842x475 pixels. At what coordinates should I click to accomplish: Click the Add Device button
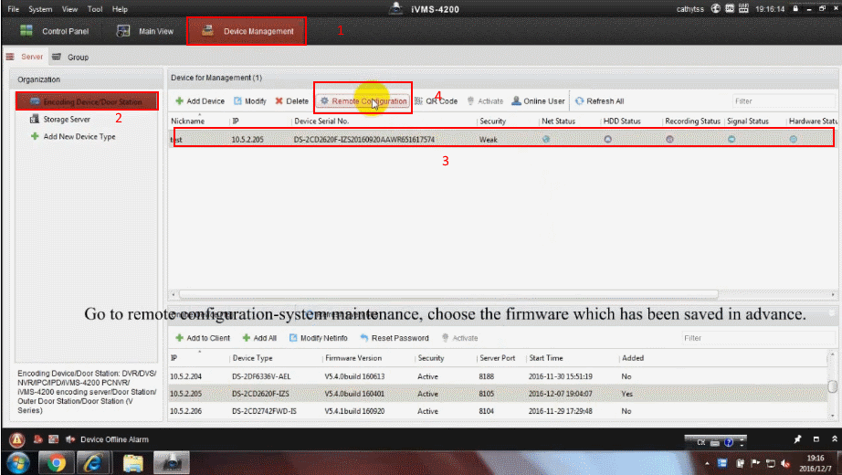click(199, 101)
